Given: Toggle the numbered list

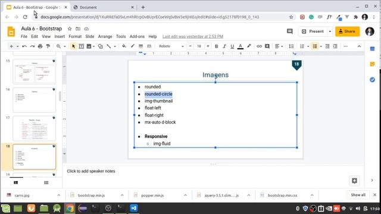Looking at the screenshot, I should point(302,46).
